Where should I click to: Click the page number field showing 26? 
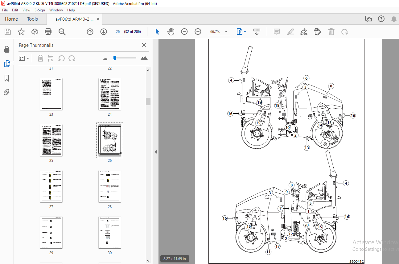pyautogui.click(x=117, y=32)
